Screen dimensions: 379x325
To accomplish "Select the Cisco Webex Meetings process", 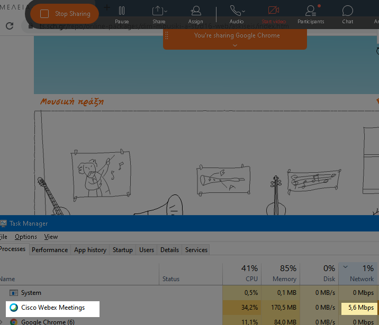I will pos(52,308).
